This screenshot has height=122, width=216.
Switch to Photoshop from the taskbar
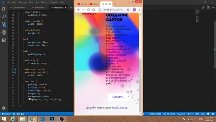pyautogui.click(x=52, y=119)
